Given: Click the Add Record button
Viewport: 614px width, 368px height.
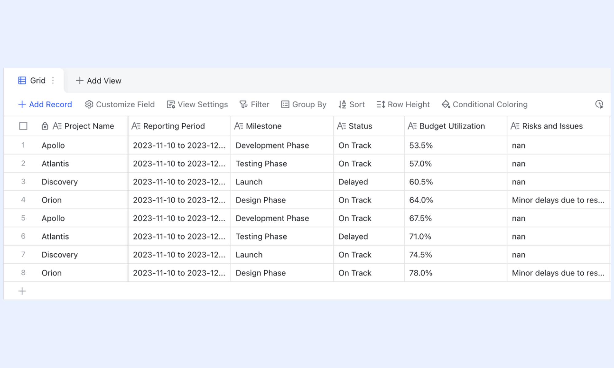Looking at the screenshot, I should click(x=45, y=104).
